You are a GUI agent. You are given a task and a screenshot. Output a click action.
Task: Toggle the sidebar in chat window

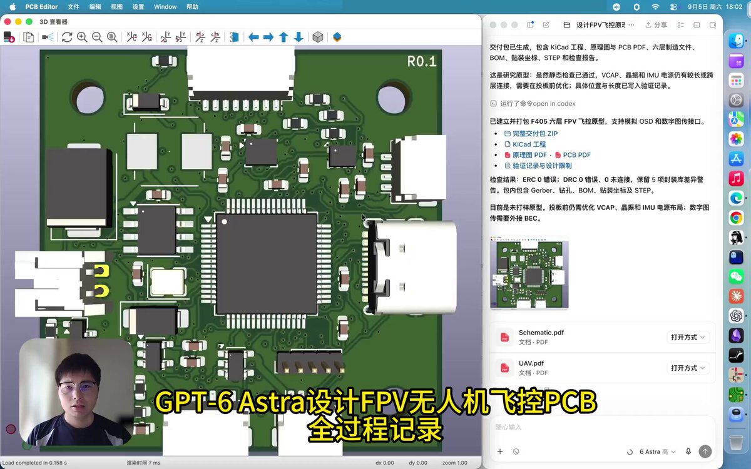click(x=531, y=25)
